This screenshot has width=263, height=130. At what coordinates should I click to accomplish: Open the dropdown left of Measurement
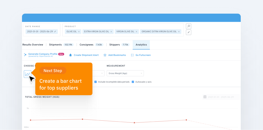click(98, 73)
